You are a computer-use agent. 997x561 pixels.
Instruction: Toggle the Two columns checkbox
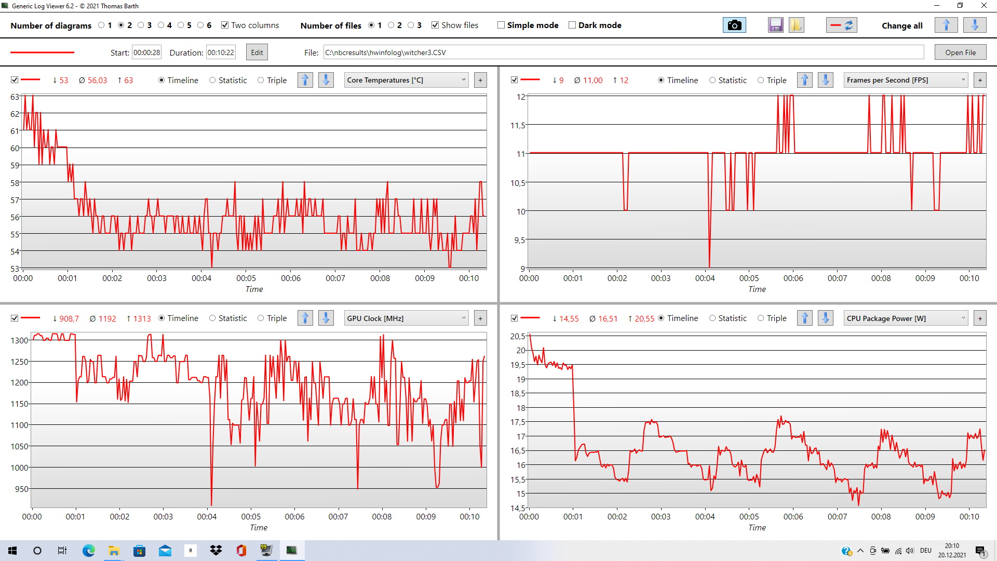tap(225, 25)
